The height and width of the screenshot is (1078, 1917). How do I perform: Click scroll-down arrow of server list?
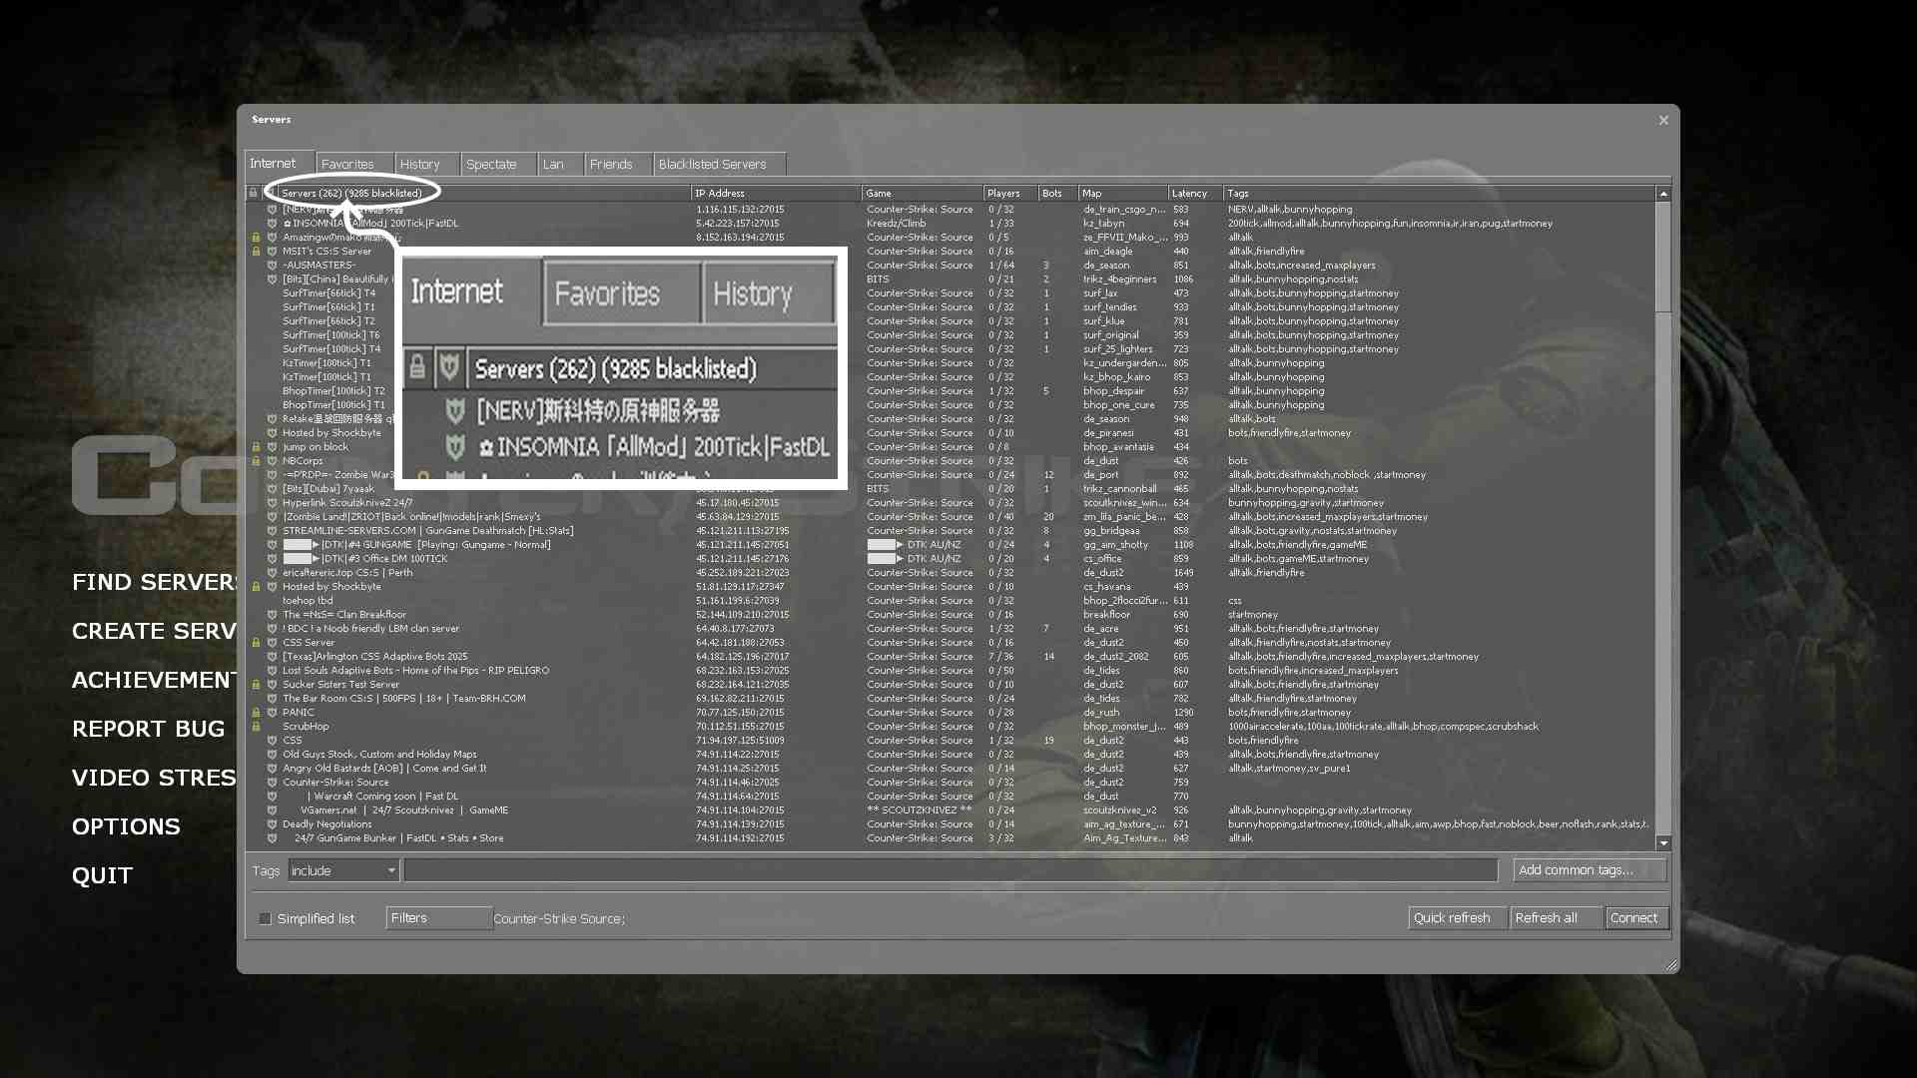[x=1663, y=843]
